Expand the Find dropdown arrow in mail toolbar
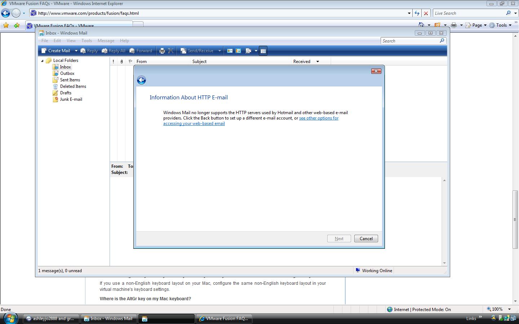This screenshot has width=519, height=324. (x=256, y=51)
